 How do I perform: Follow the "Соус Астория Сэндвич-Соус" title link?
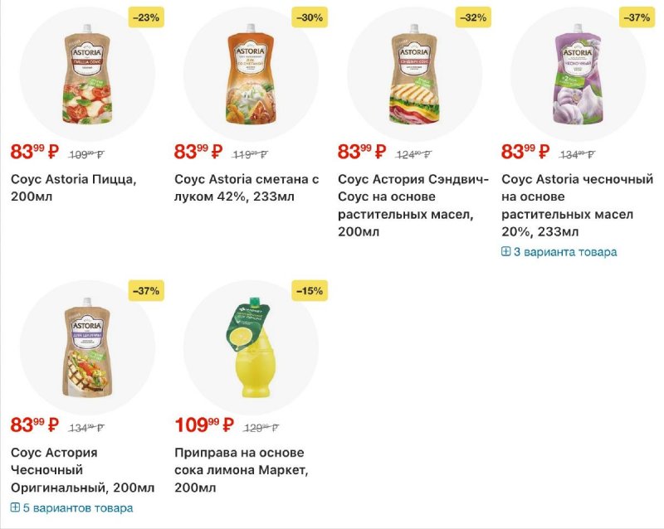pos(413,205)
